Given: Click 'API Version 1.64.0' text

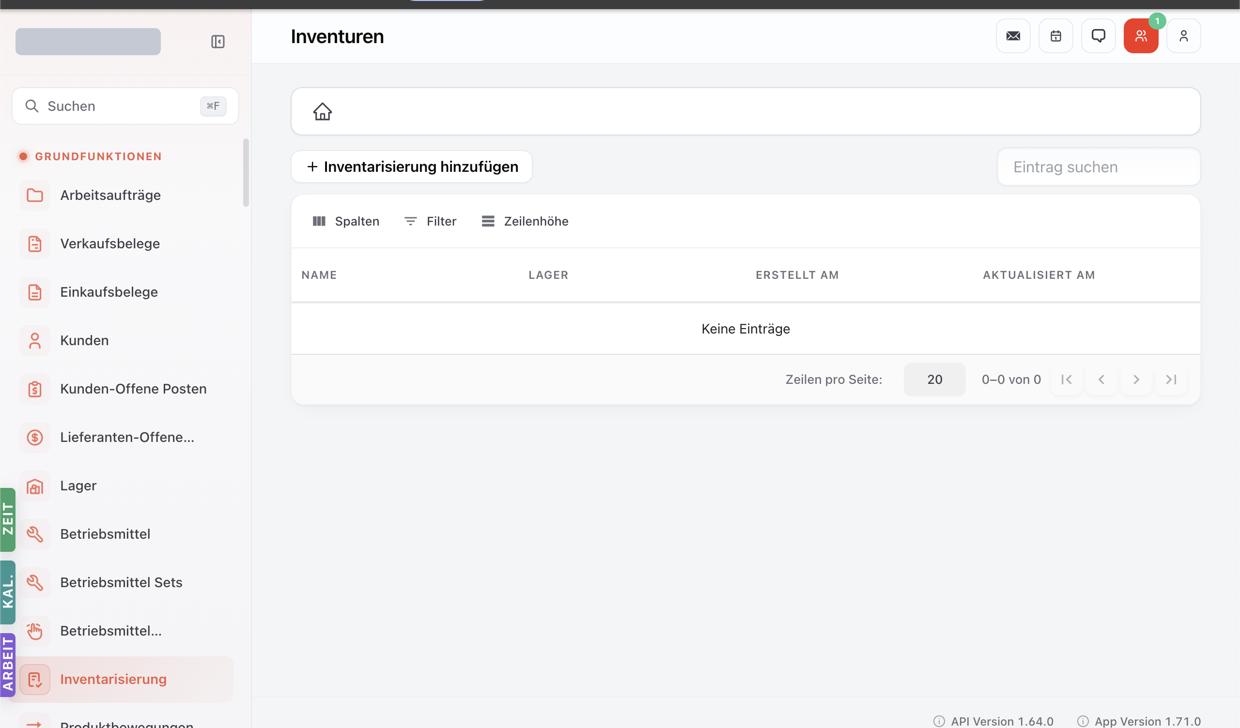Looking at the screenshot, I should [1002, 721].
